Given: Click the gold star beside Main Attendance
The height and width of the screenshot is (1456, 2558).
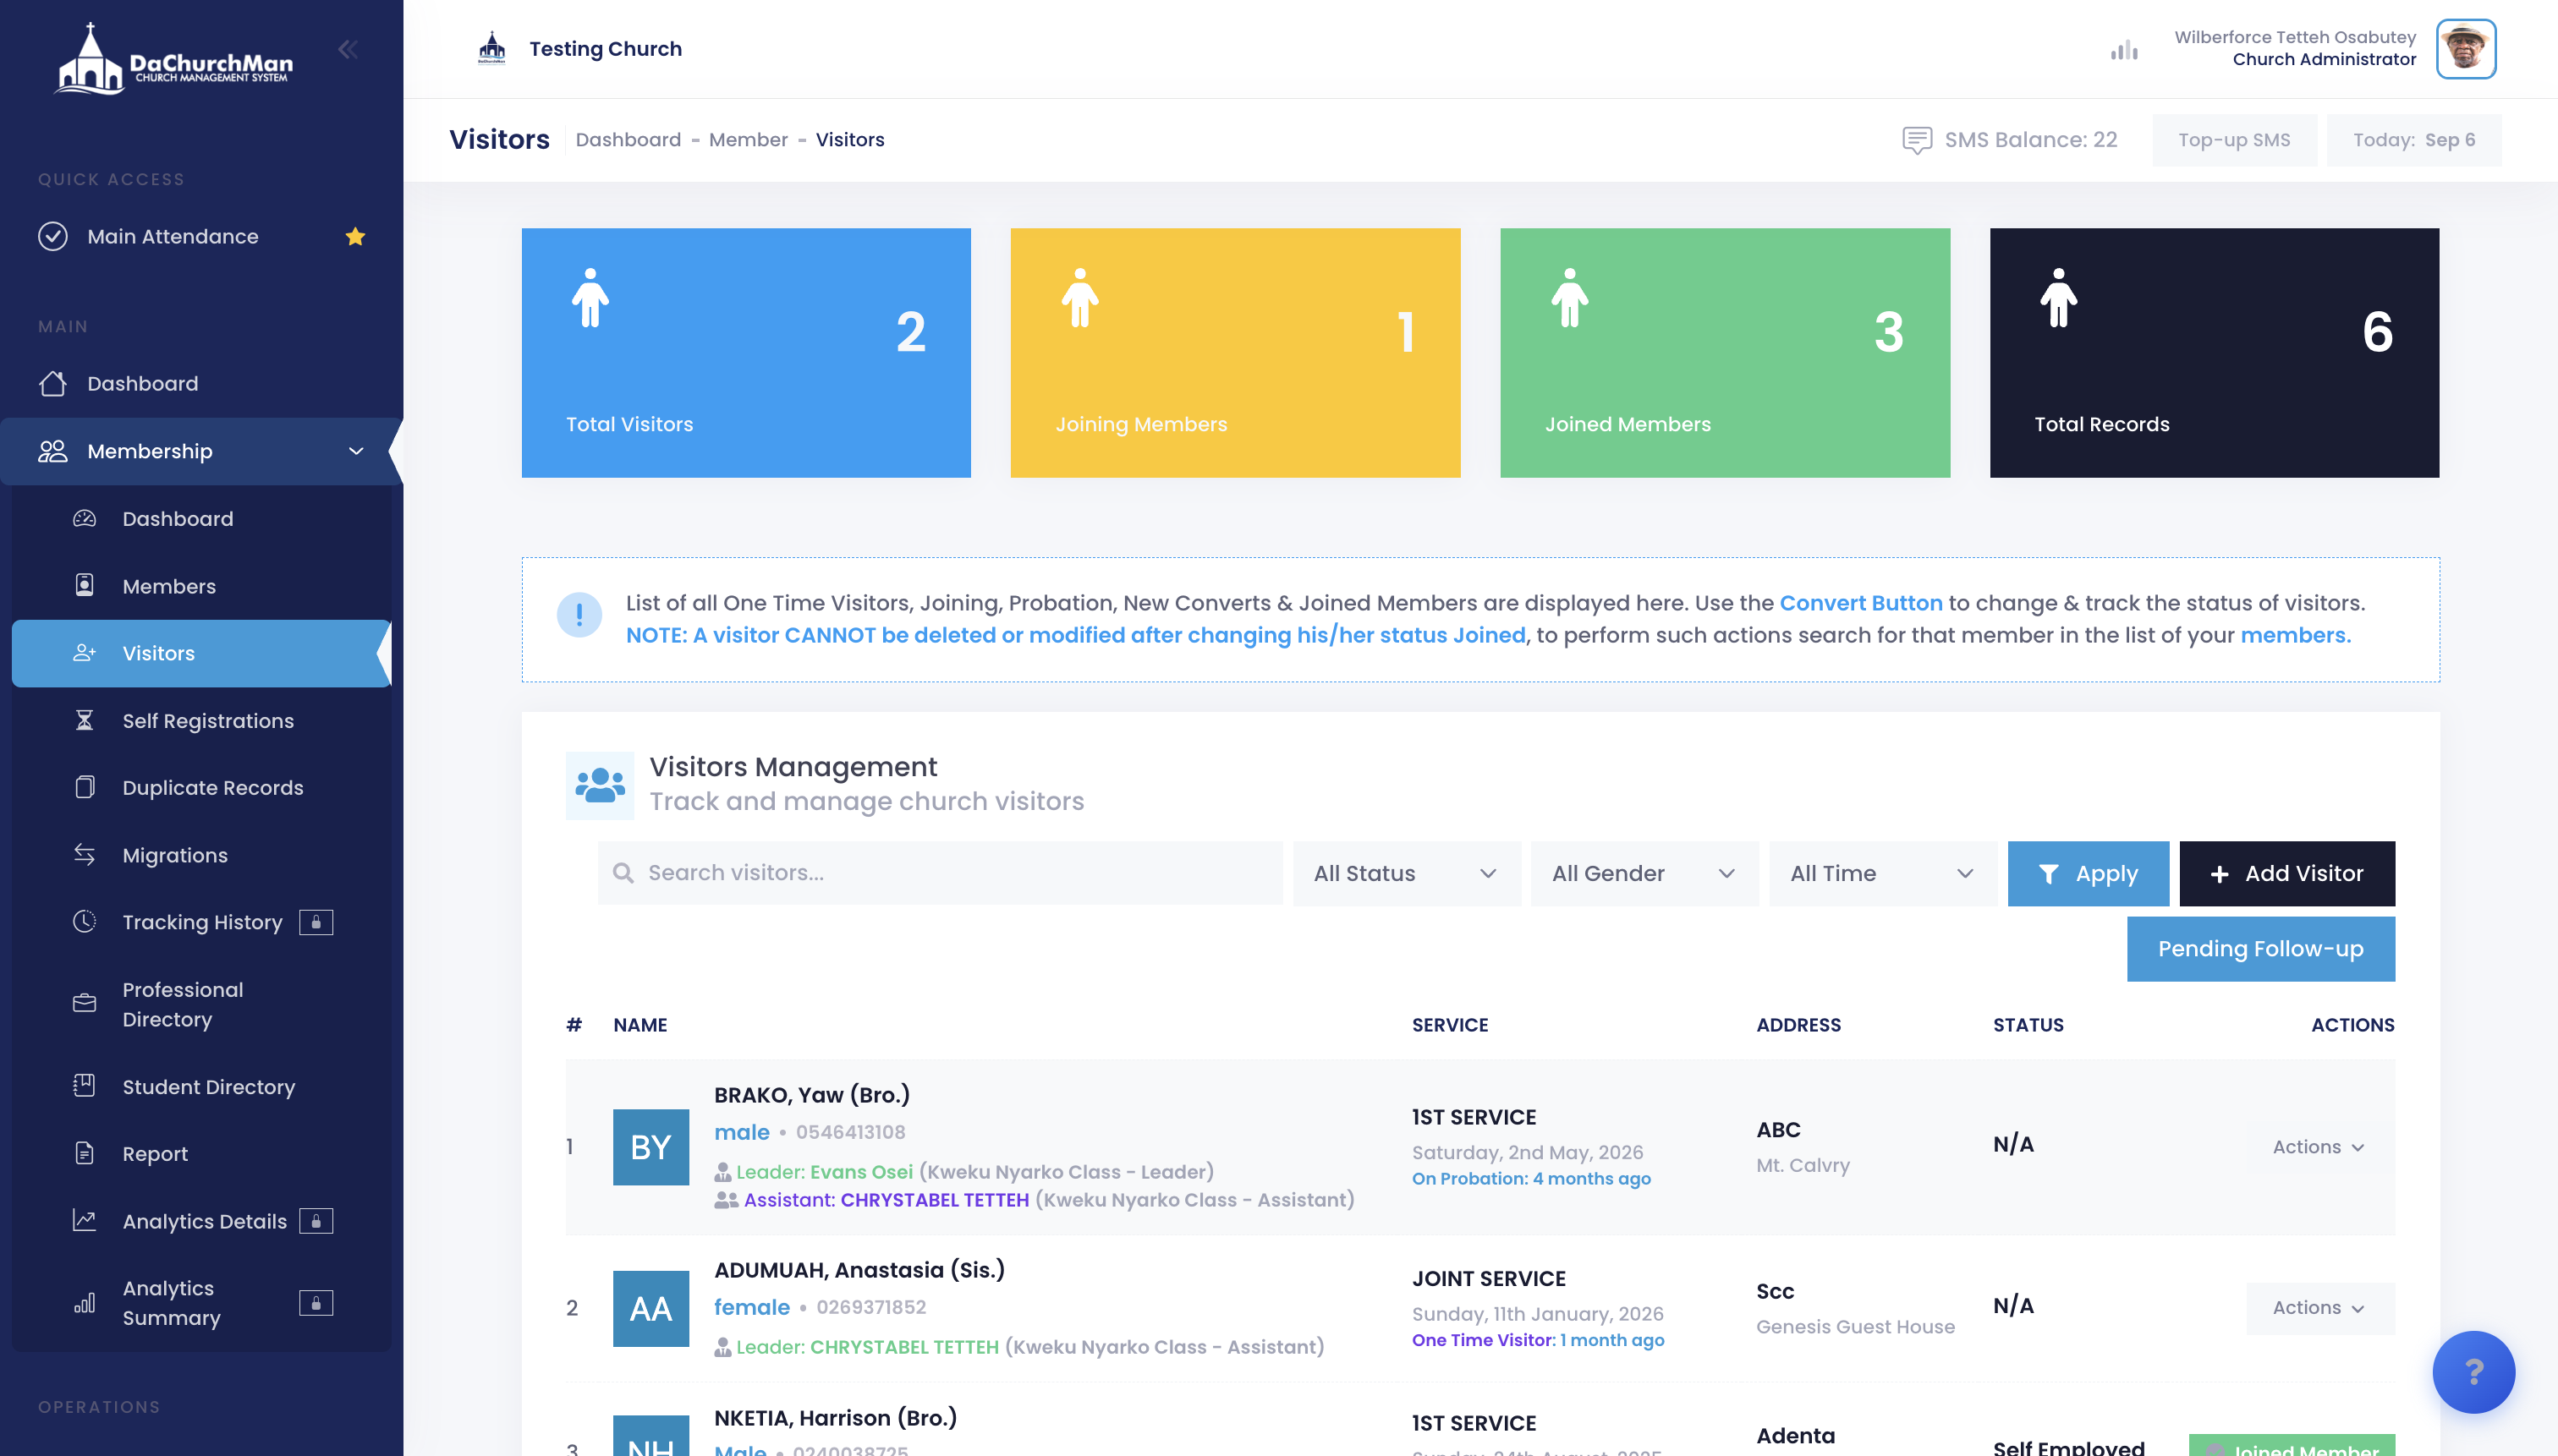Looking at the screenshot, I should tap(355, 237).
